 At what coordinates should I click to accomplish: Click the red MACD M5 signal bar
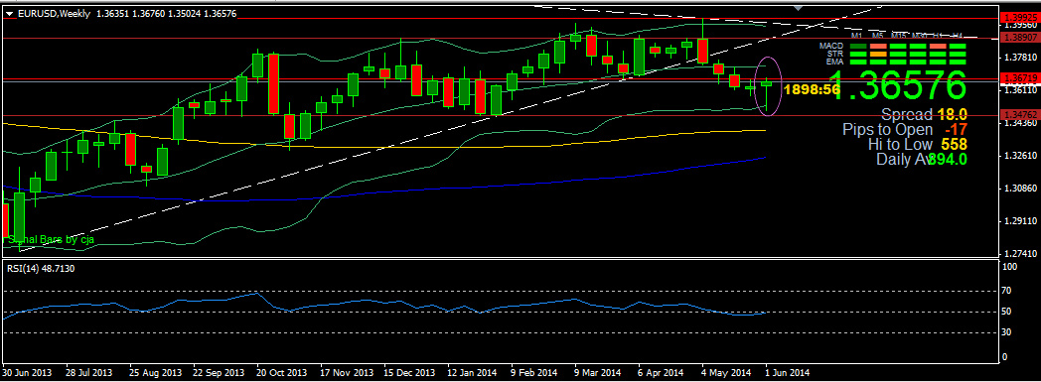(878, 46)
